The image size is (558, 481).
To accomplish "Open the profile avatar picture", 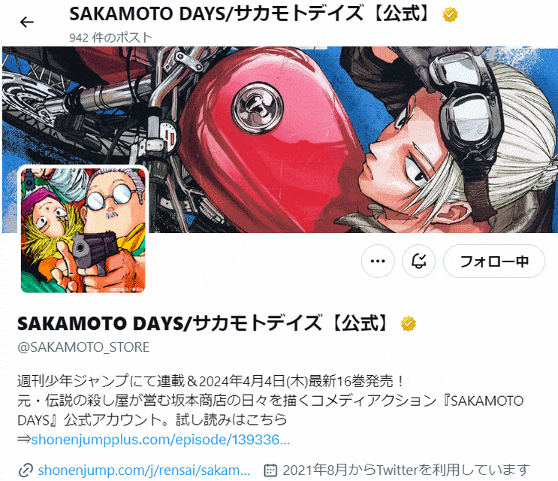I will pos(83,230).
